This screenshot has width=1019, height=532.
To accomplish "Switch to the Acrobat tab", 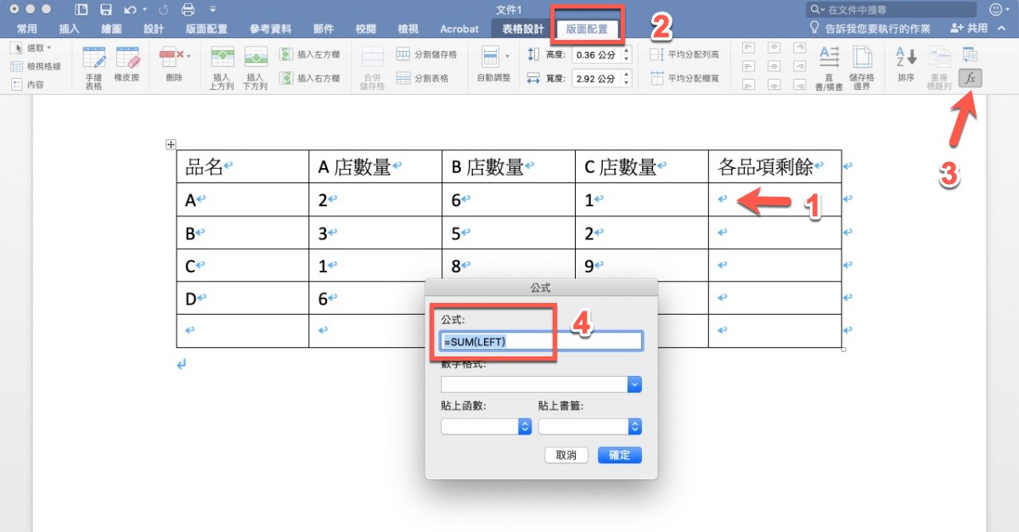I will tap(459, 28).
